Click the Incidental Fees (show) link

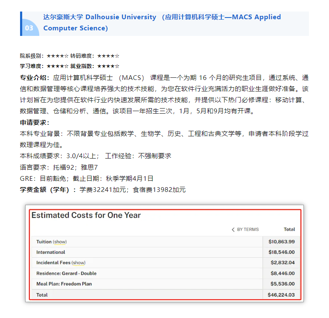tap(79, 263)
